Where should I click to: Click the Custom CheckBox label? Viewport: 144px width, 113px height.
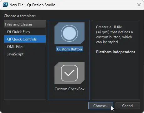69,89
